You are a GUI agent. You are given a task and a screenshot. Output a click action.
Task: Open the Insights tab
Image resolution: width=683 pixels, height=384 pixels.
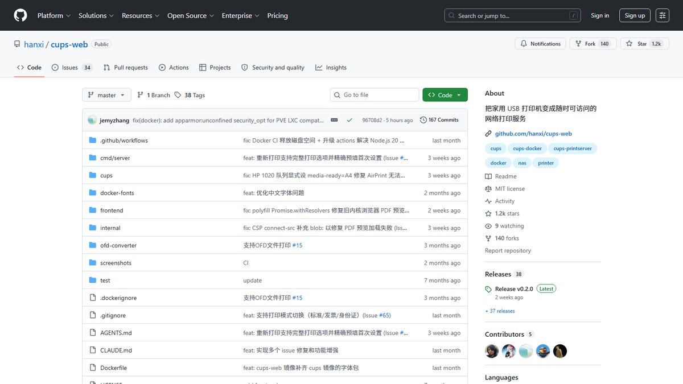point(331,67)
